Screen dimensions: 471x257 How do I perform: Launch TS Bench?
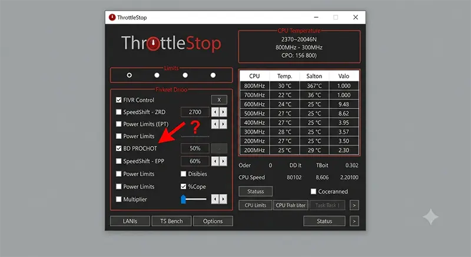pyautogui.click(x=171, y=221)
